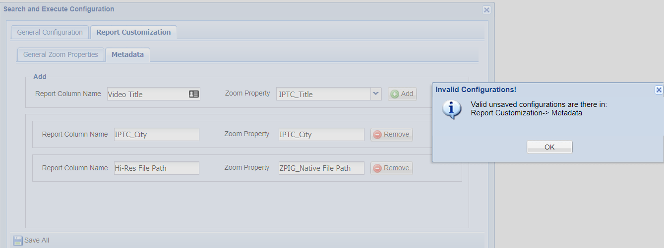Click the ZPIG_Native File Path property field
The height and width of the screenshot is (248, 664).
tap(321, 168)
